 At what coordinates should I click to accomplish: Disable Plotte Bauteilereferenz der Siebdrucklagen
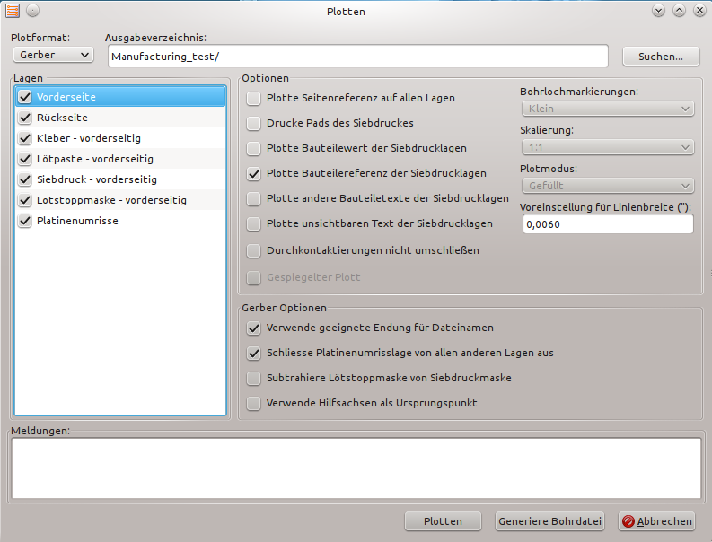tap(253, 173)
